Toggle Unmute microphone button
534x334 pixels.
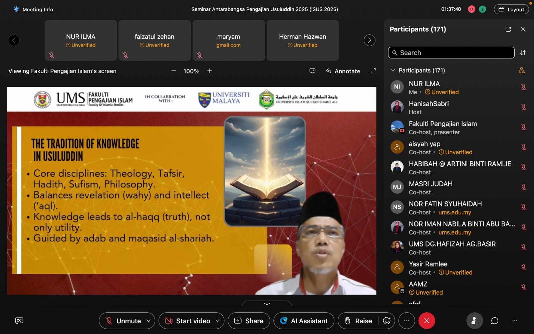point(123,321)
